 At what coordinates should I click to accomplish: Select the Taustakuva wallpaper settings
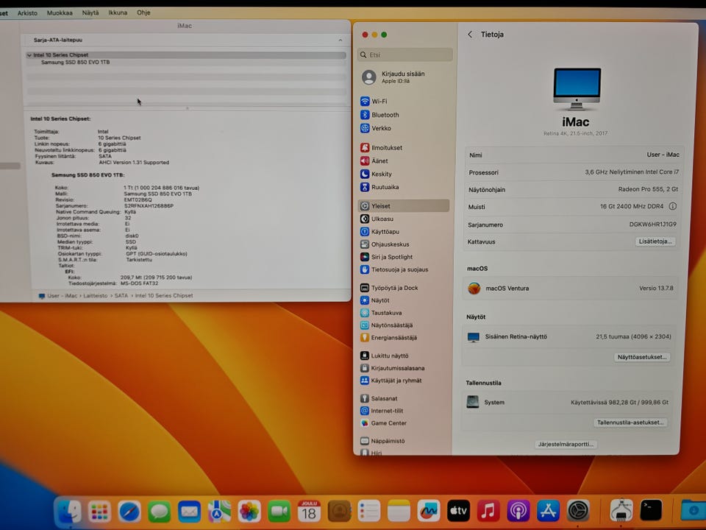pyautogui.click(x=386, y=313)
